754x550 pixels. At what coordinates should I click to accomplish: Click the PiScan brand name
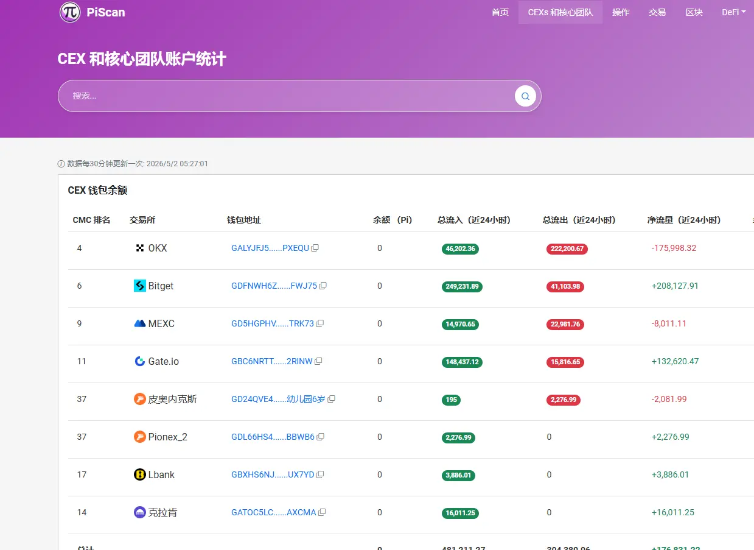click(x=105, y=12)
